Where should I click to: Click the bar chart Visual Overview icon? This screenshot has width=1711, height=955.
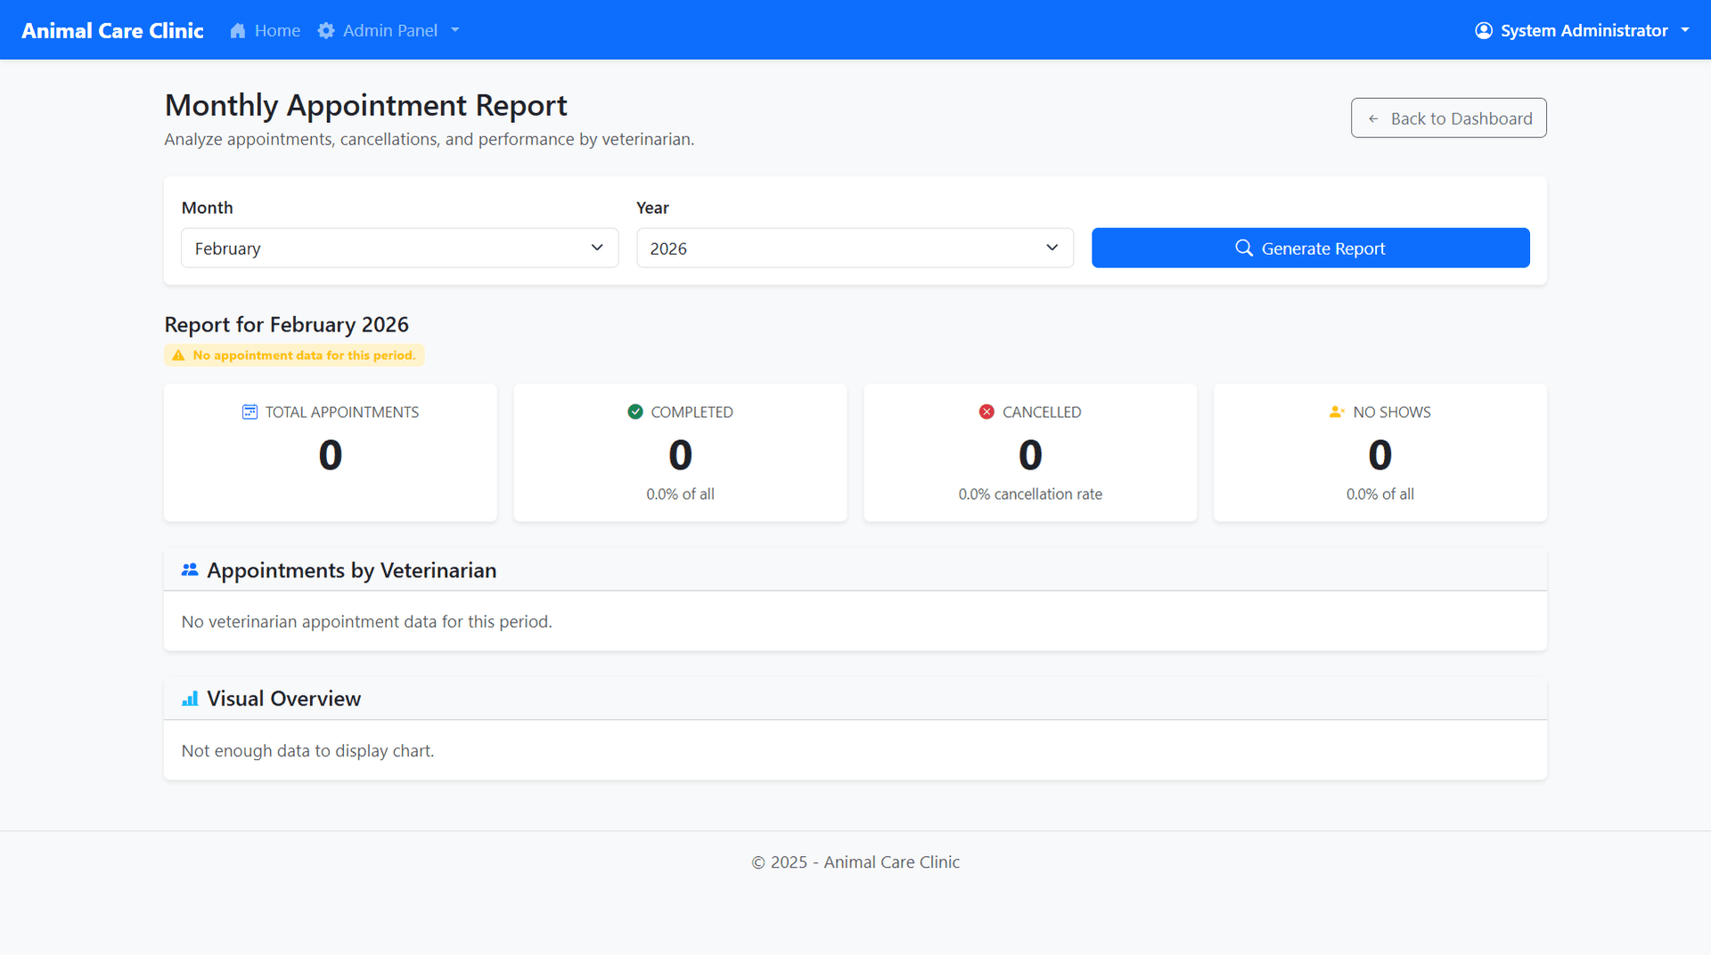point(190,698)
